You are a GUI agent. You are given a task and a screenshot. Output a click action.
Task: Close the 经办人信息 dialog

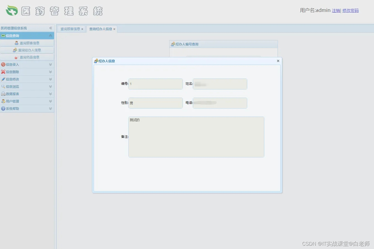[x=278, y=61]
